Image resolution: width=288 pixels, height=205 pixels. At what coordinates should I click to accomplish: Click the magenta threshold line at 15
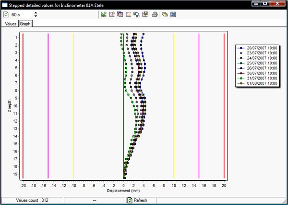click(199, 106)
